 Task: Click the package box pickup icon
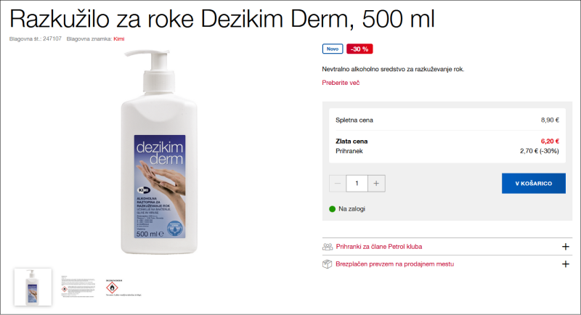(x=327, y=264)
